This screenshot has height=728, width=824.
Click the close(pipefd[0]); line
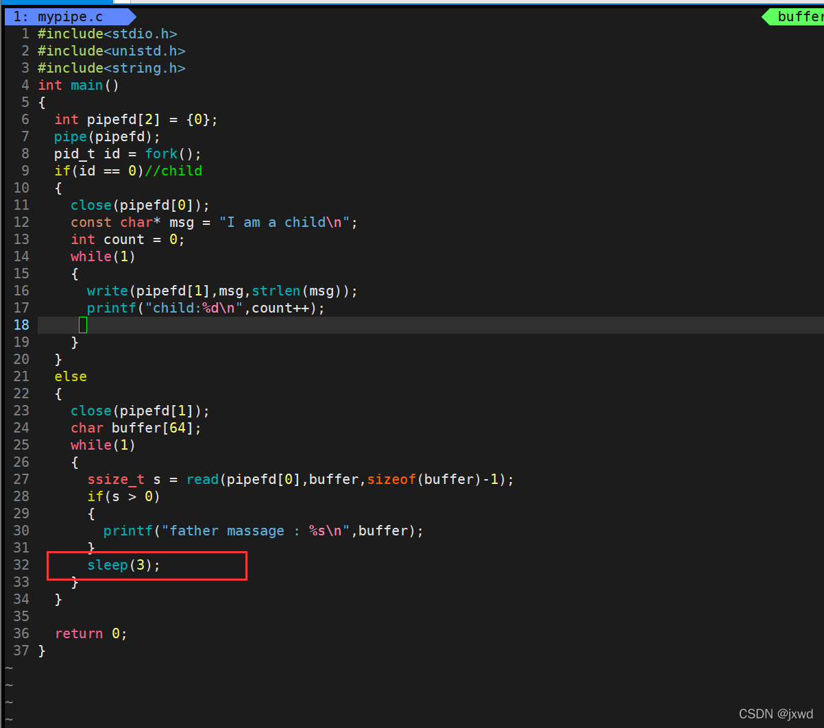click(141, 205)
